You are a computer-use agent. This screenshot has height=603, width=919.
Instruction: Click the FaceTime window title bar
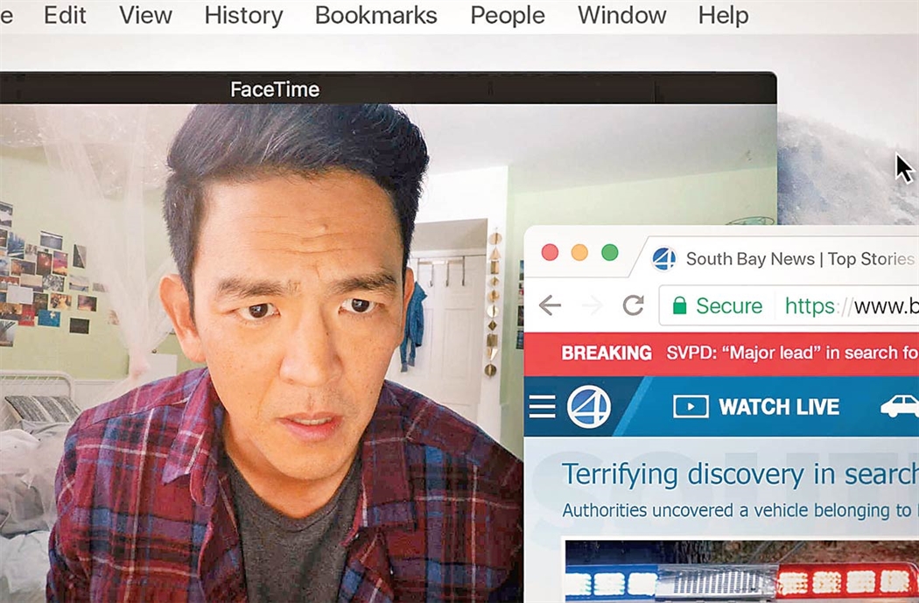tap(275, 89)
